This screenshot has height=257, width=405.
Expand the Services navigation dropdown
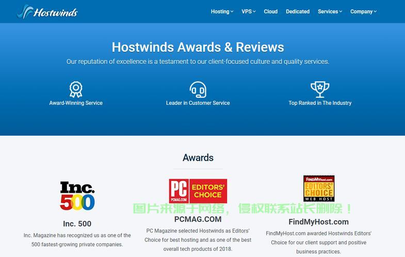(x=330, y=11)
